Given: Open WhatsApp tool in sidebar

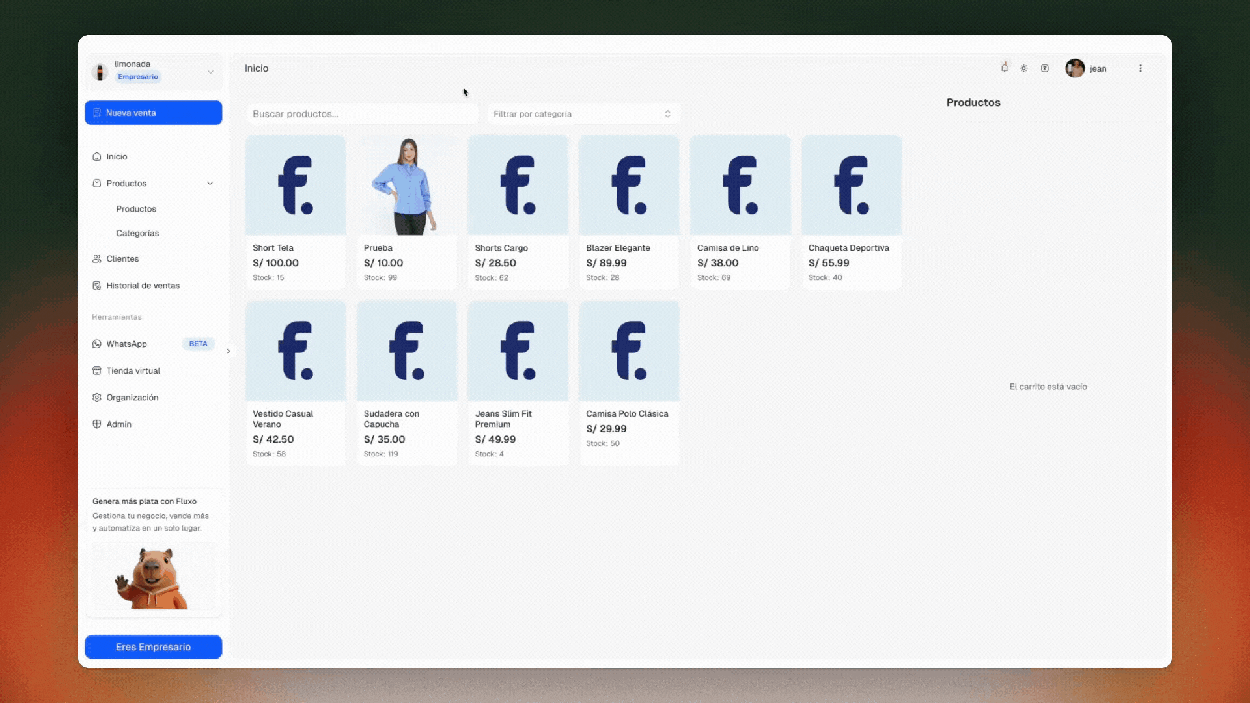Looking at the screenshot, I should pos(127,344).
